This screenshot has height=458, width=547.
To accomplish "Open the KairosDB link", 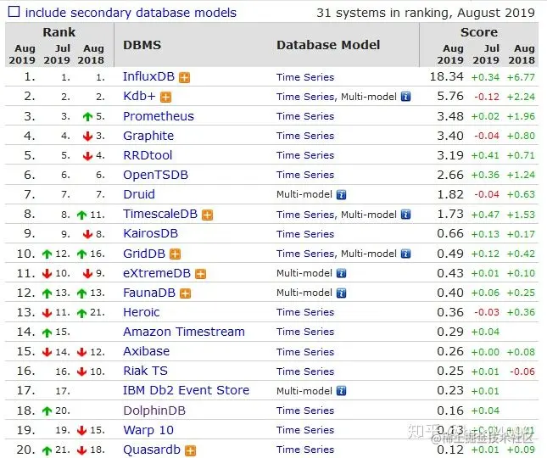I will [150, 233].
